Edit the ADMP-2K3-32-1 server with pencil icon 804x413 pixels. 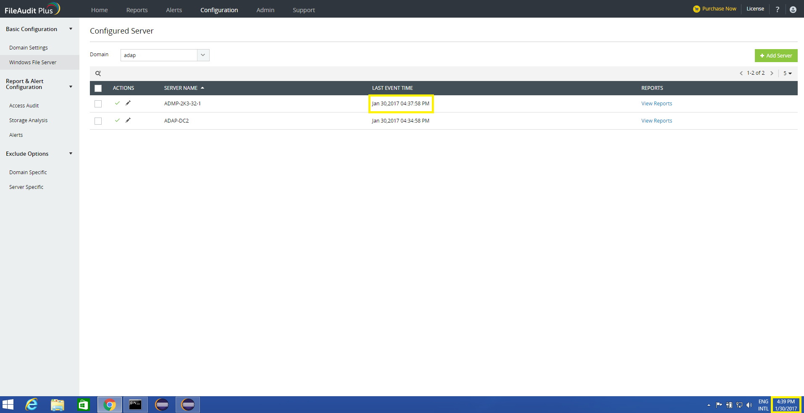pos(128,103)
